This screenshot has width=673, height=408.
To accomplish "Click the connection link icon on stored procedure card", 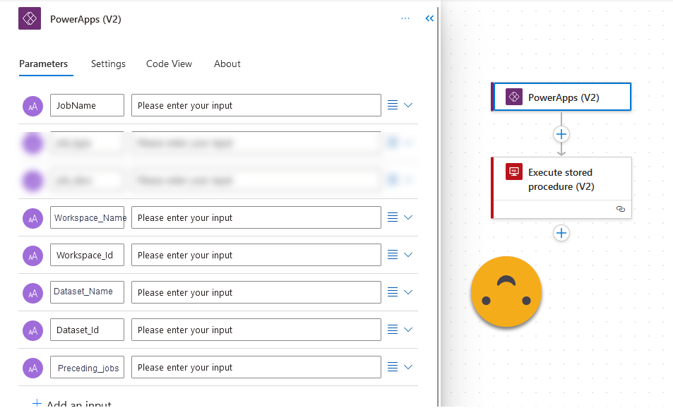I will [x=620, y=209].
